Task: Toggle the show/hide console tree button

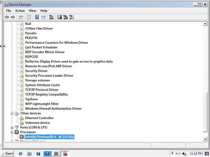Action: [21, 17]
